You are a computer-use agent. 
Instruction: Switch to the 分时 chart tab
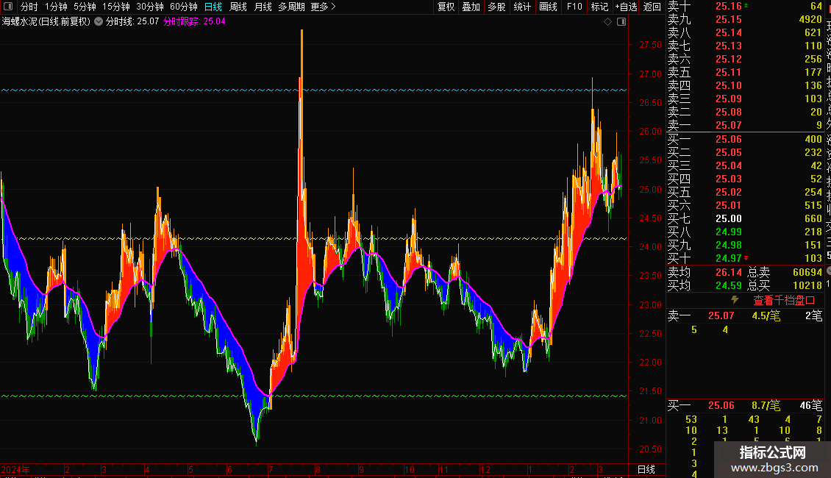[29, 7]
